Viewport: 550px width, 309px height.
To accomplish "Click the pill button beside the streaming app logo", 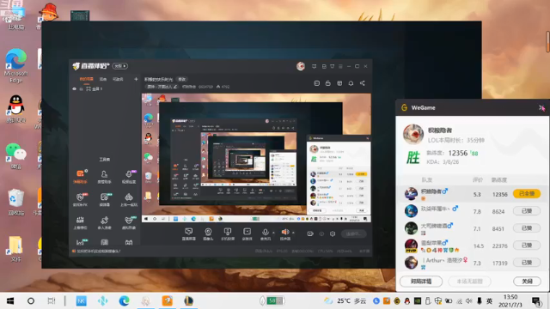I will coord(120,66).
